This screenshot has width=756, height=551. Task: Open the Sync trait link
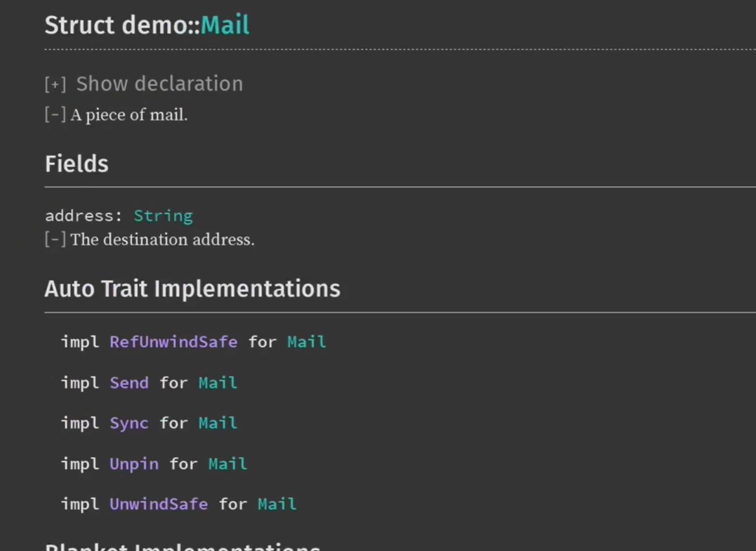click(x=129, y=423)
